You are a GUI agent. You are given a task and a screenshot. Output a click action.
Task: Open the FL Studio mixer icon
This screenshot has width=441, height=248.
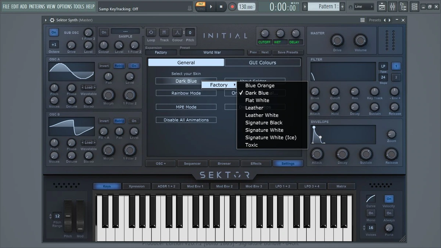(x=392, y=6)
